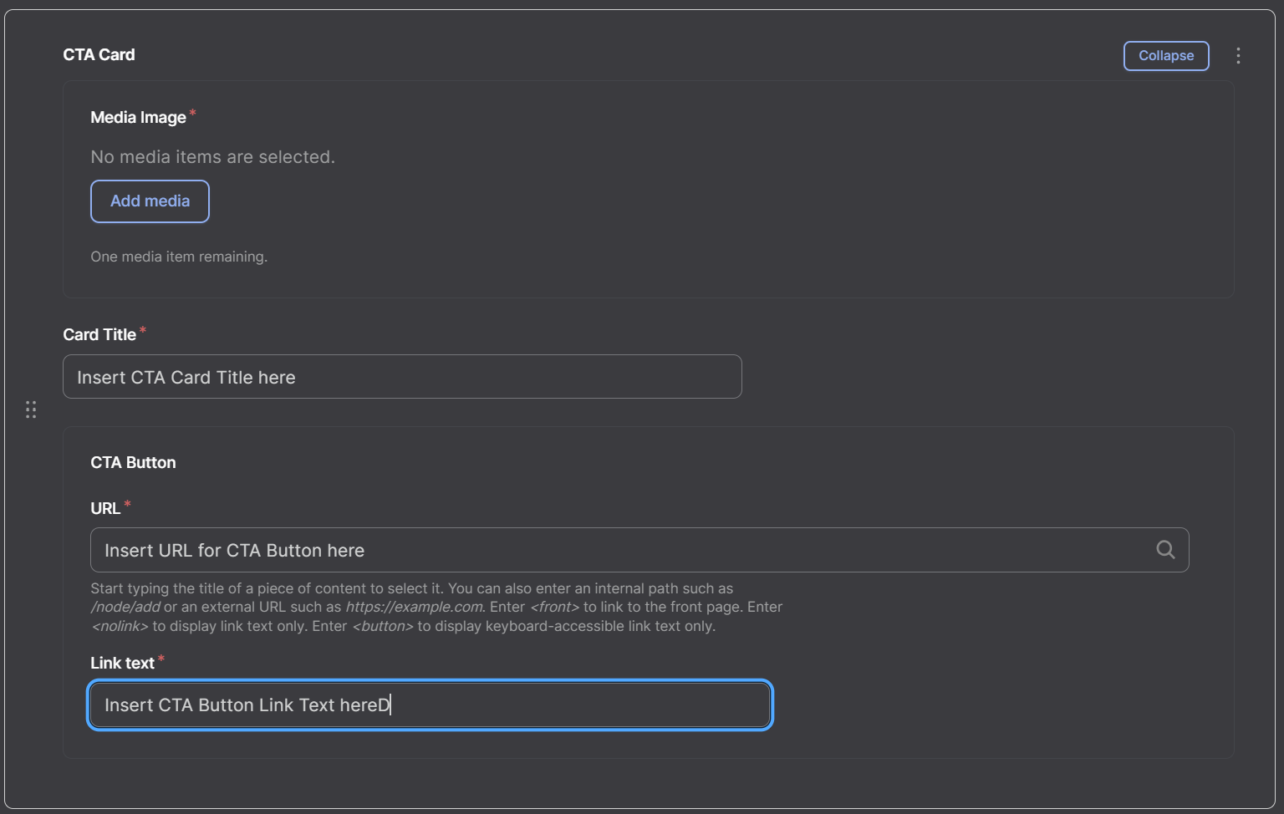Image resolution: width=1284 pixels, height=814 pixels.
Task: Click the magnifier icon in URL field
Action: tap(1165, 550)
